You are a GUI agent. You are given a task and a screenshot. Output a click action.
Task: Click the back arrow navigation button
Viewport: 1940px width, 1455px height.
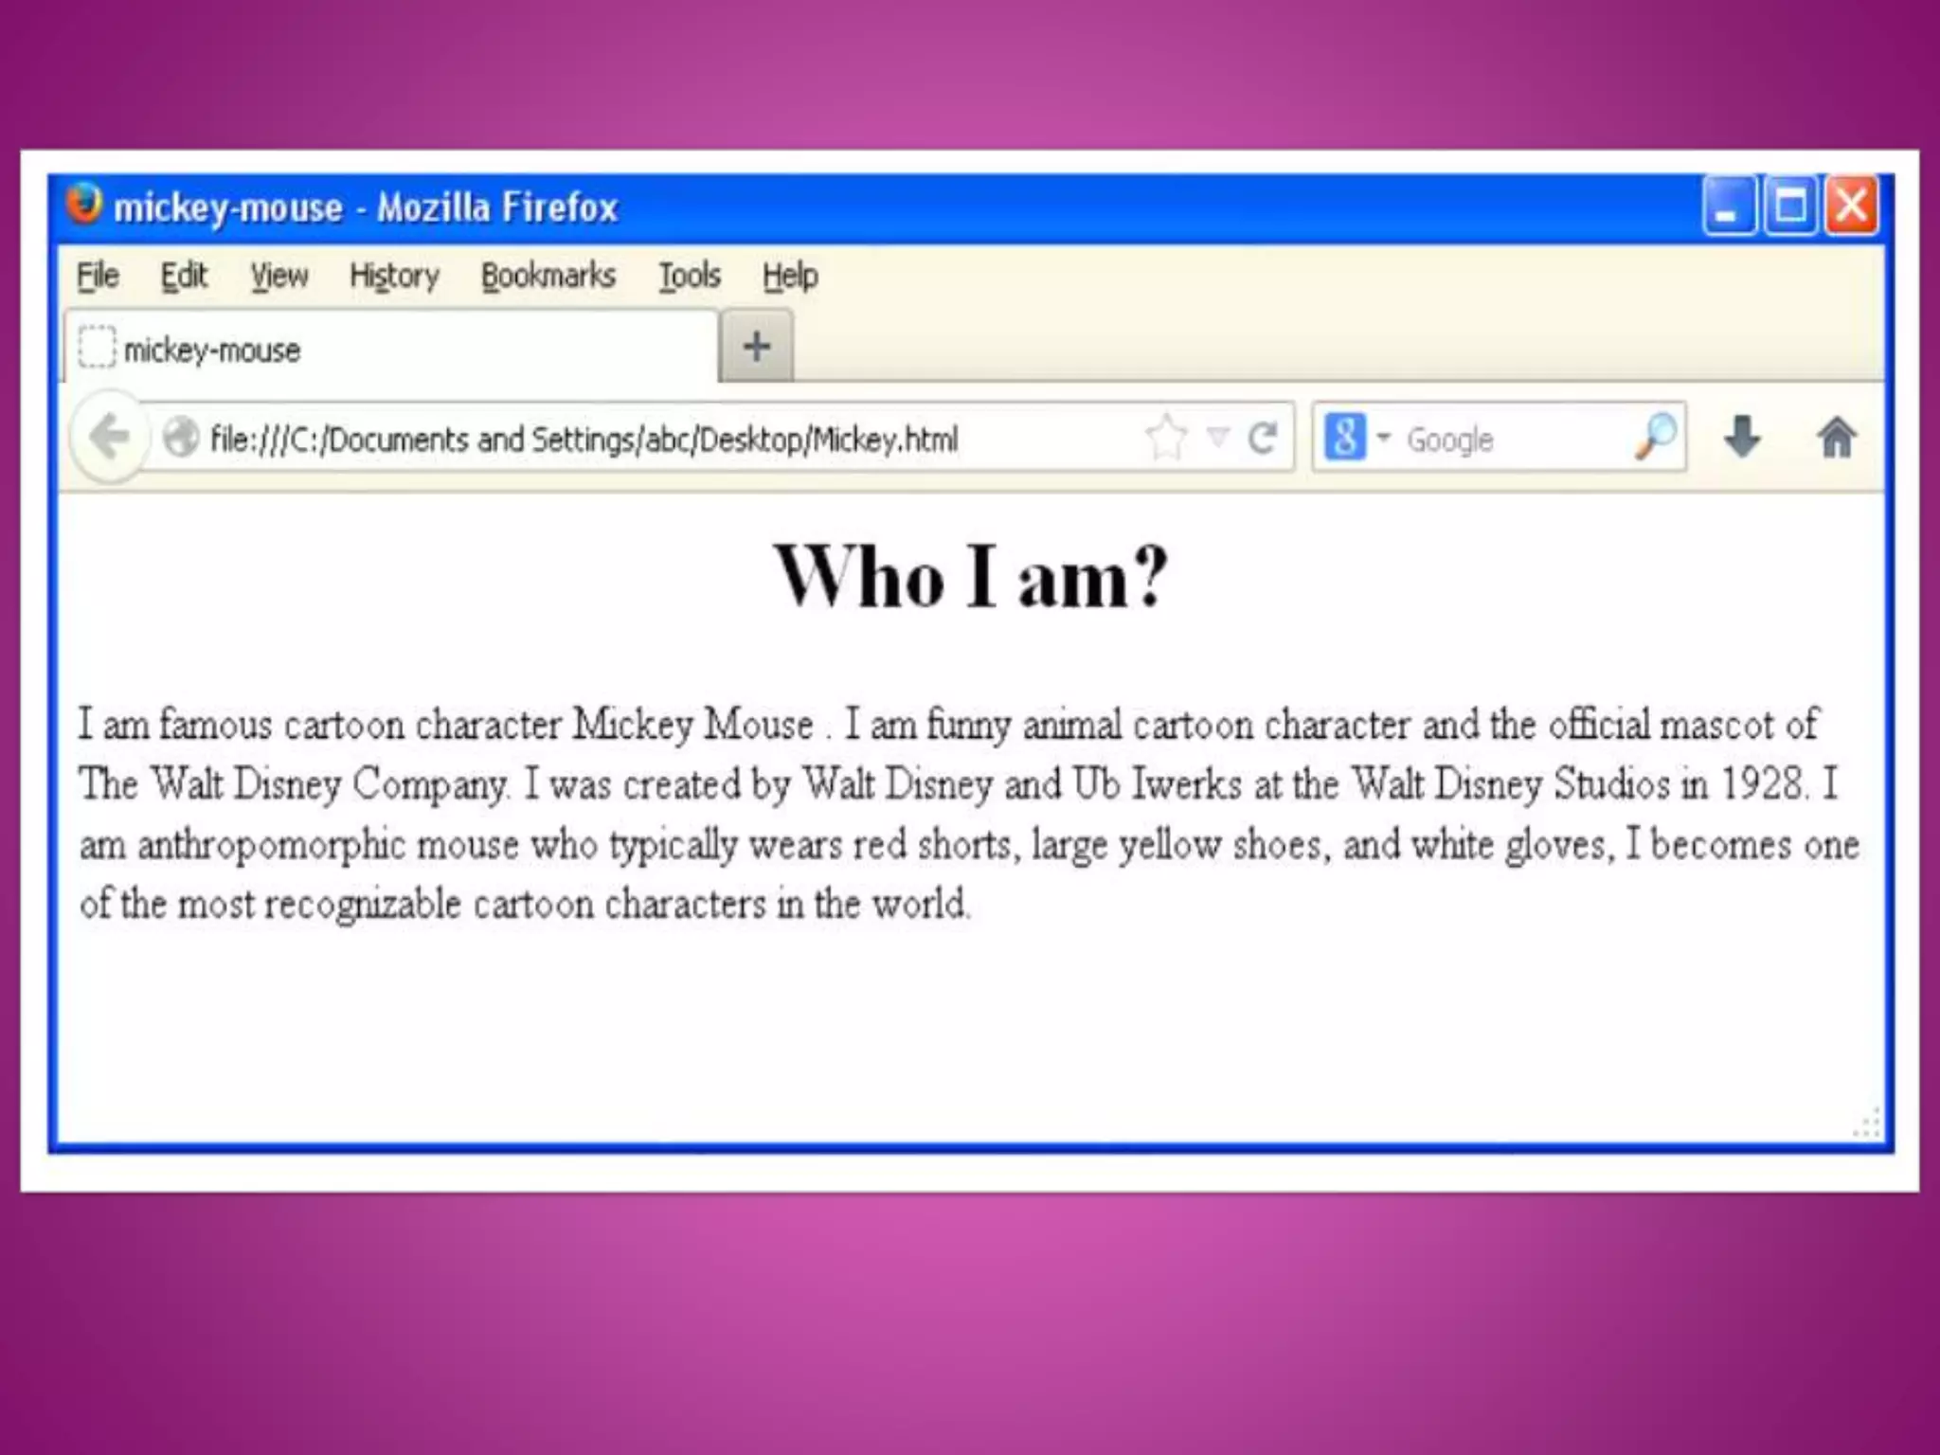pos(111,437)
